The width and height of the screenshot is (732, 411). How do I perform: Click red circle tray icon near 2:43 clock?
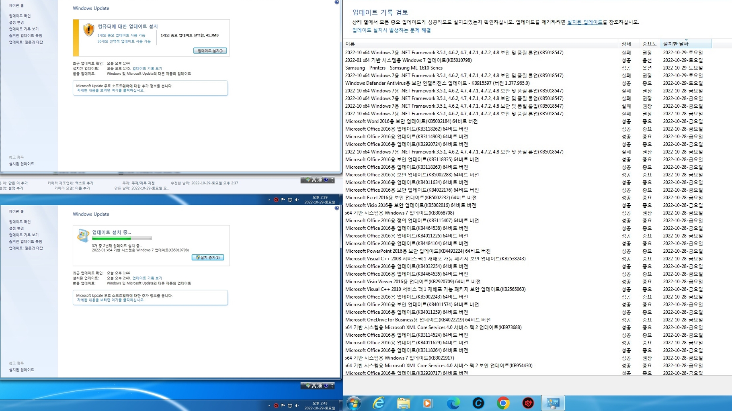[x=276, y=405]
